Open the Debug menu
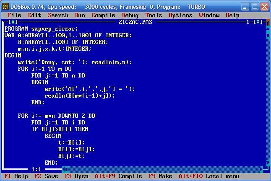The height and width of the screenshot is (181, 271). pos(130,15)
